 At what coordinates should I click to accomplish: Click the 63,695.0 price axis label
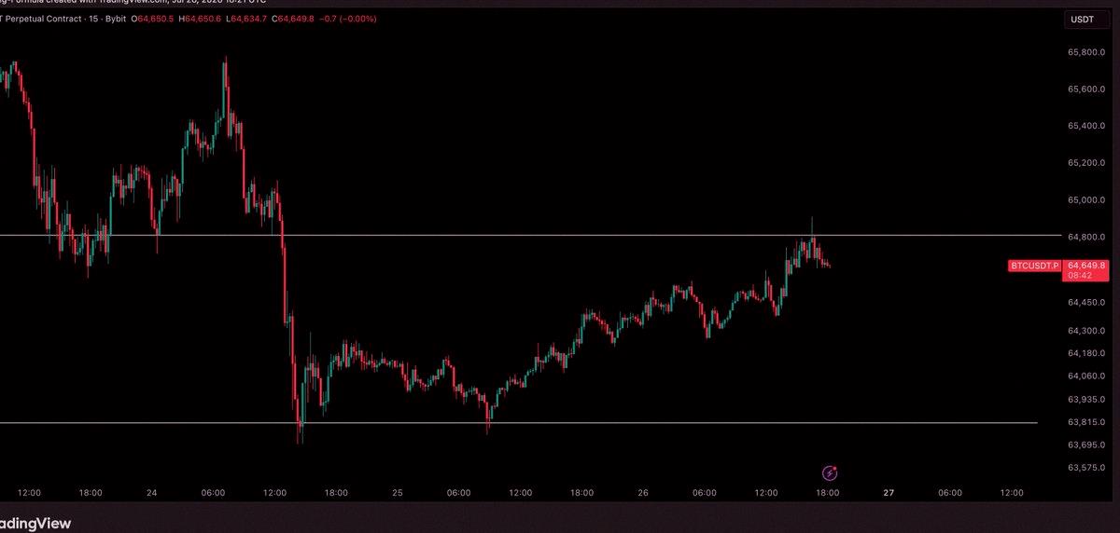1085,444
